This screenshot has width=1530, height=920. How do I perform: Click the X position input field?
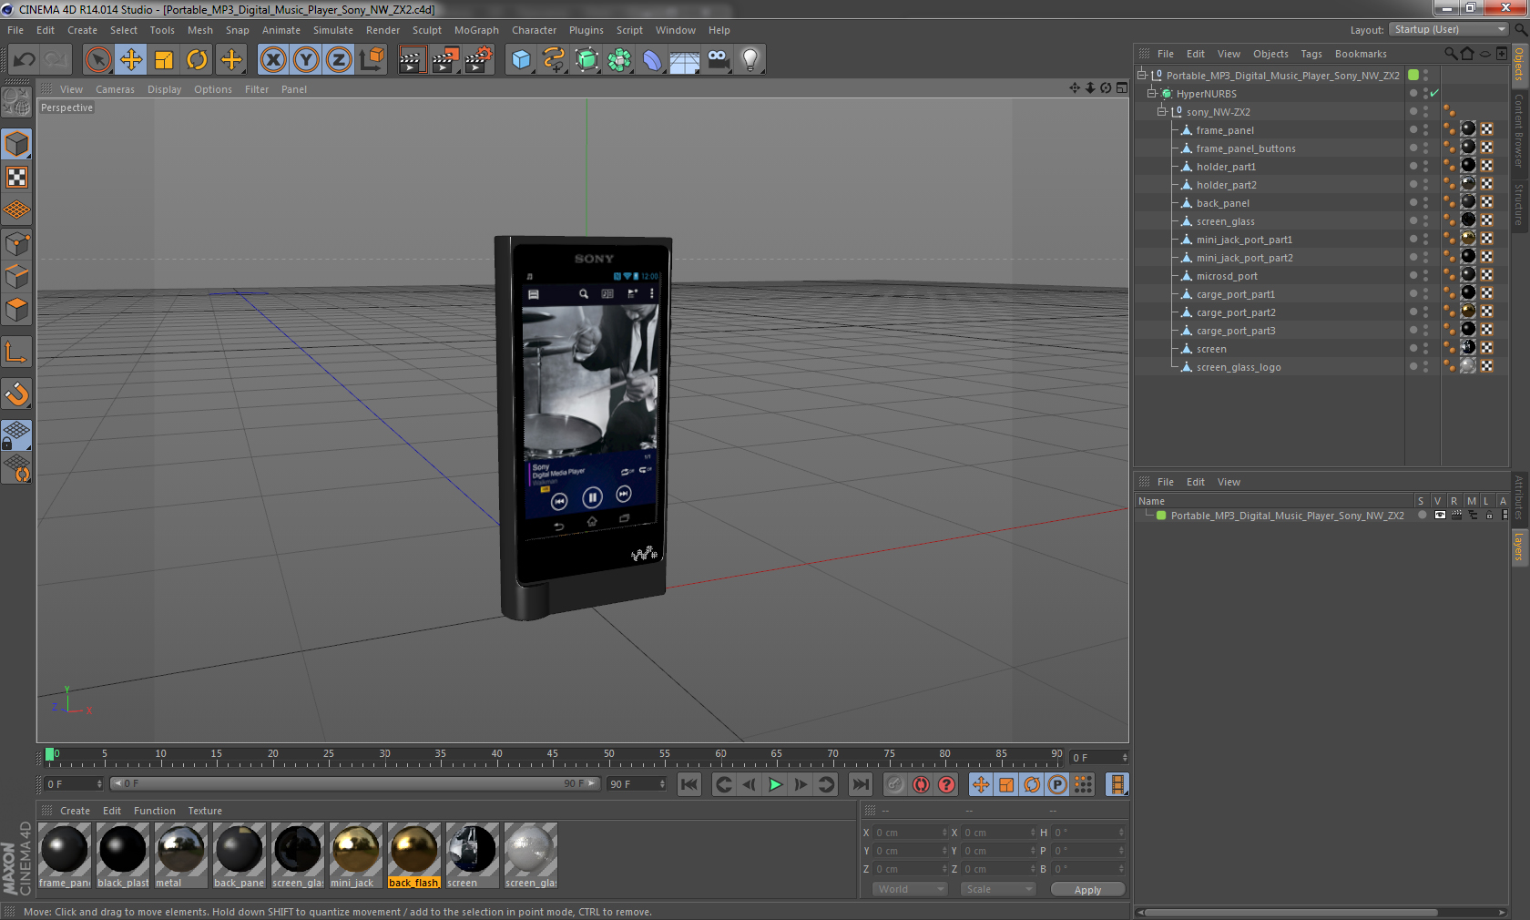(x=910, y=833)
